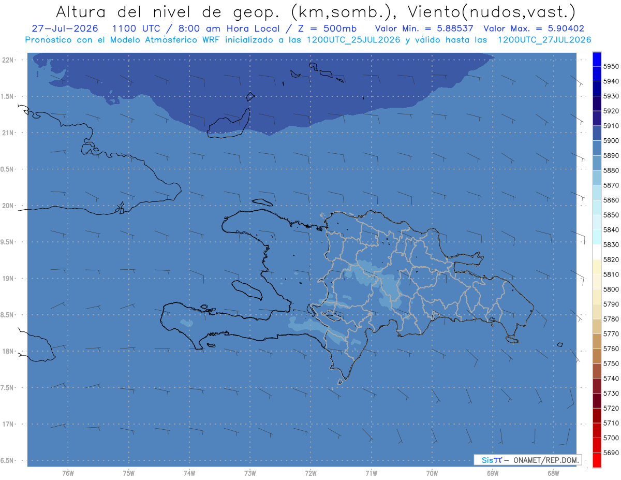
Task: Select the '19N' latitude label
Action: coord(7,278)
